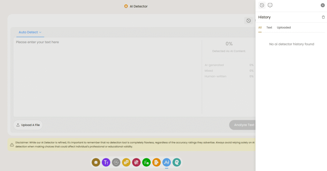Select the All history tab
Image resolution: width=327 pixels, height=171 pixels.
260,27
